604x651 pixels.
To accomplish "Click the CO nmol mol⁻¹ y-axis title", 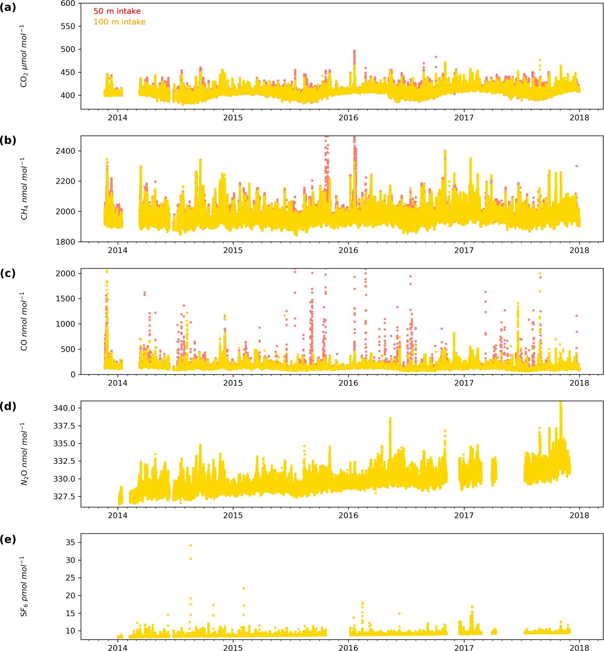I will tap(24, 322).
